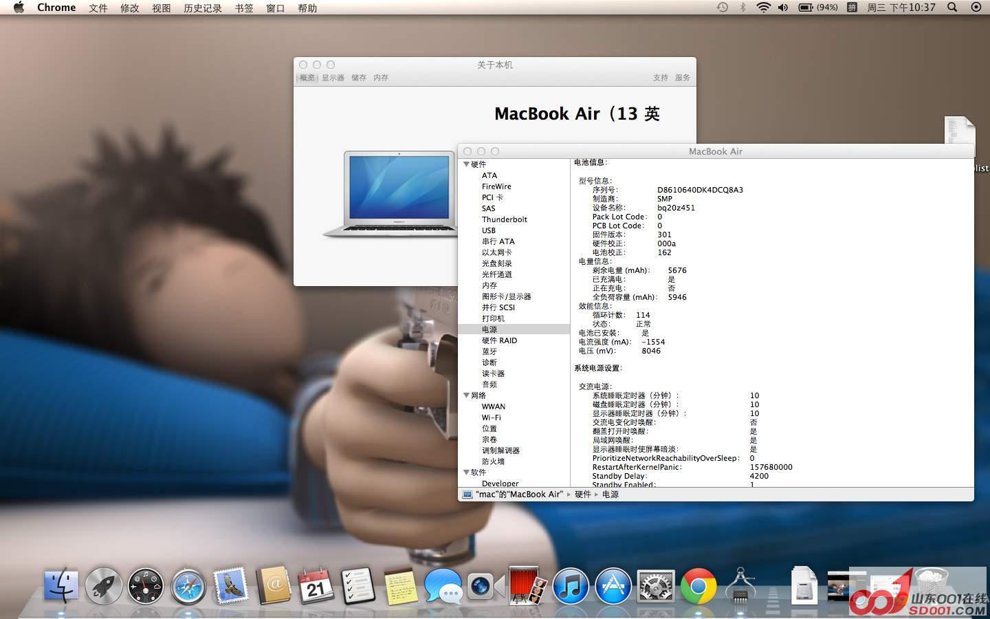The height and width of the screenshot is (619, 990).
Task: Open Messages speech bubble icon in Dock
Action: (443, 586)
